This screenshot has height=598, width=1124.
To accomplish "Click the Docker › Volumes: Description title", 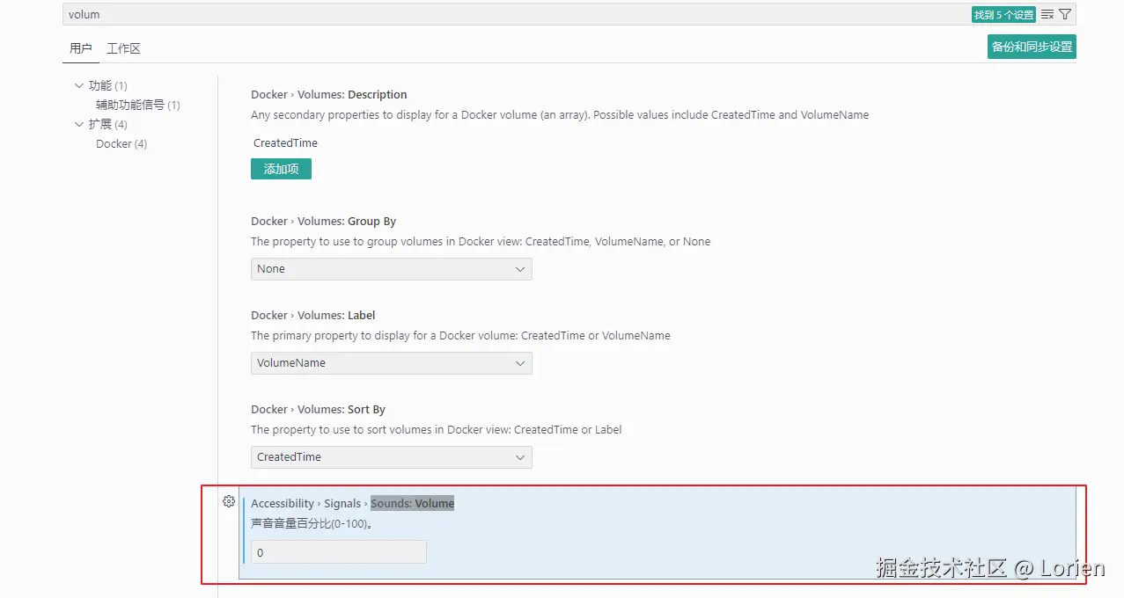I will tap(329, 95).
